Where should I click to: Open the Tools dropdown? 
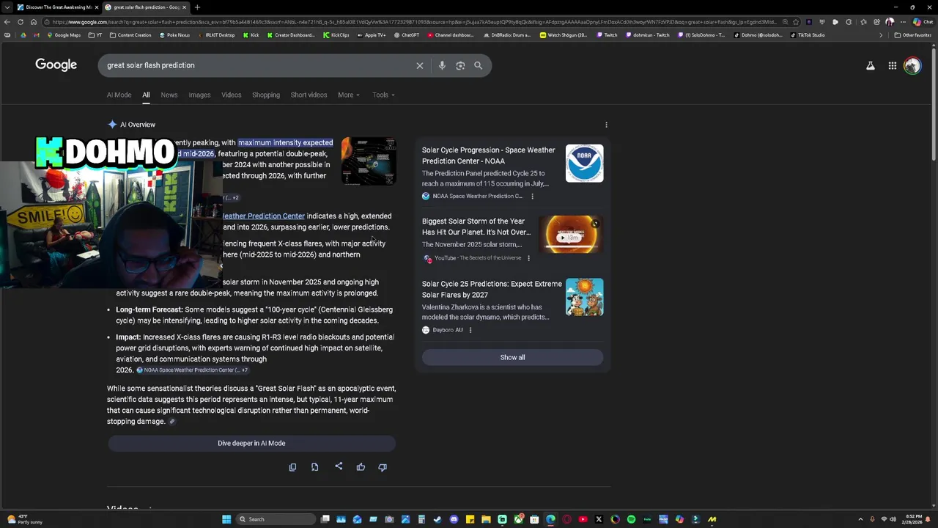click(x=383, y=95)
